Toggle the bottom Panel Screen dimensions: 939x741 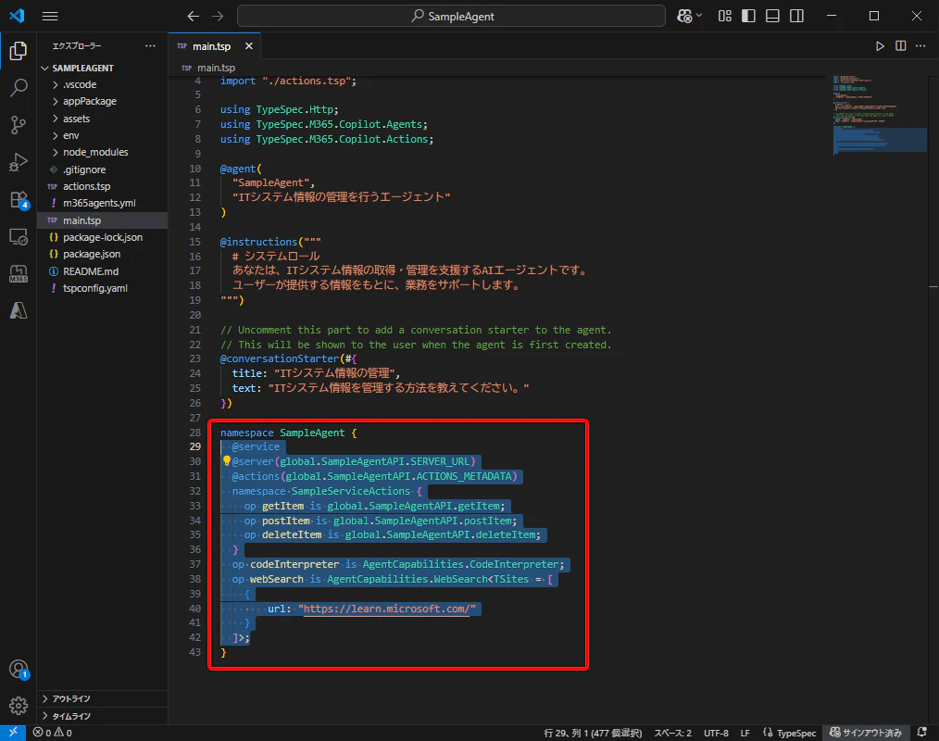772,16
